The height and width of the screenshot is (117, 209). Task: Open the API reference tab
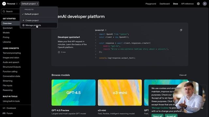(x=187, y=4)
